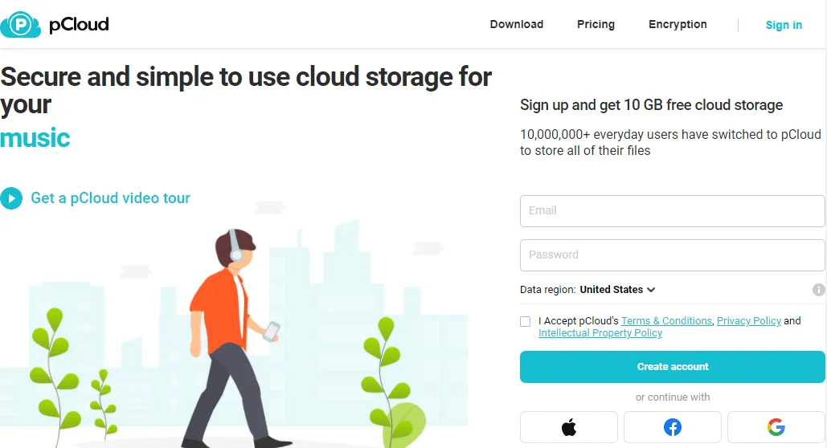Focus the Email input field
The image size is (827, 448).
672,211
